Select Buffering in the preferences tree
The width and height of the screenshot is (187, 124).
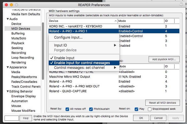click(18, 34)
